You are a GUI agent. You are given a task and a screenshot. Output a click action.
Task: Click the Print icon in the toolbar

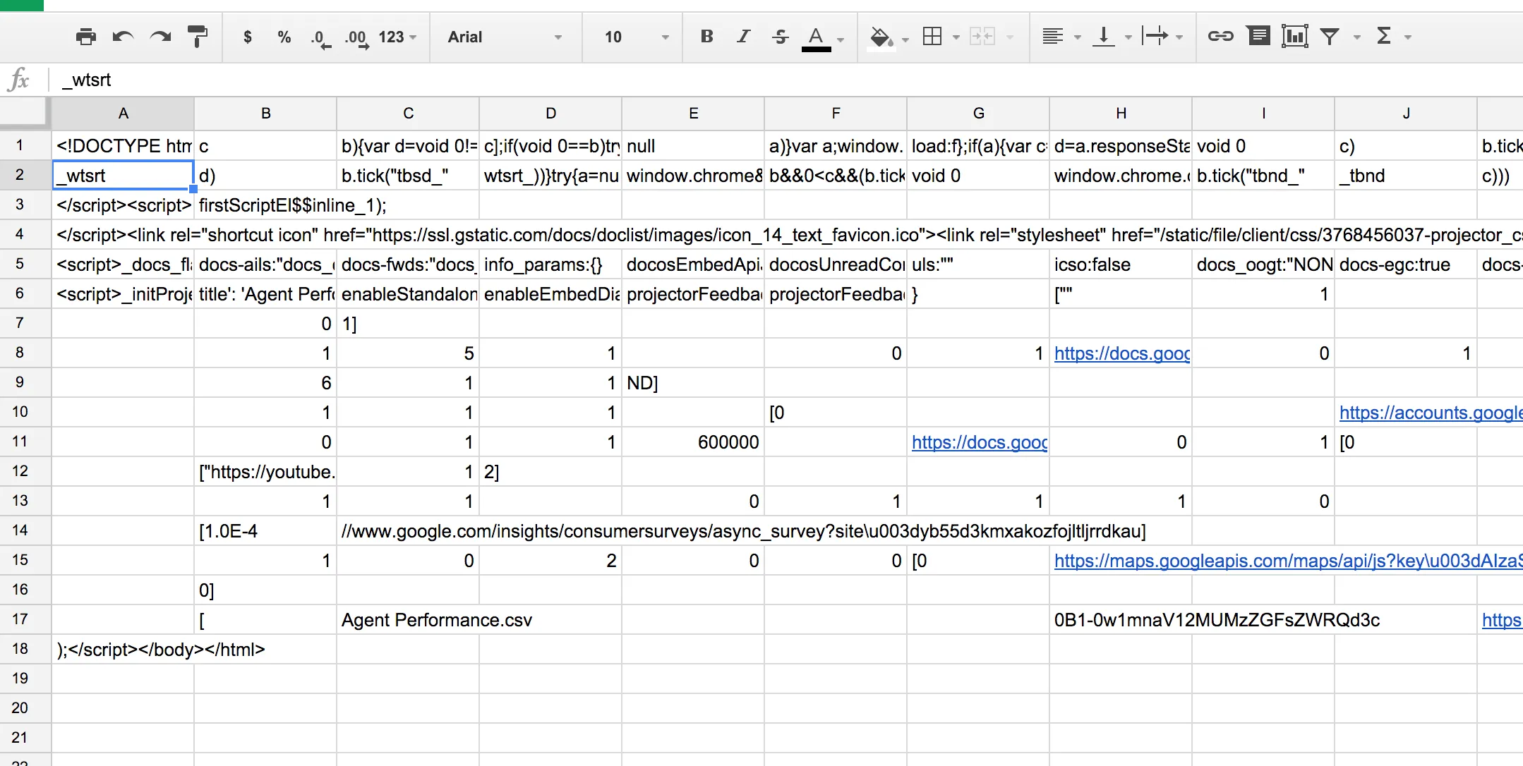(x=85, y=37)
